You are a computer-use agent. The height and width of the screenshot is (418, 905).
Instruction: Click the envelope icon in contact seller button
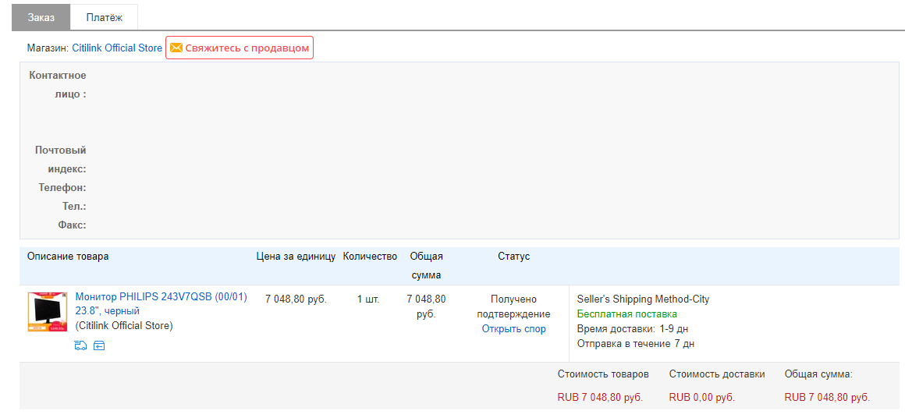(176, 48)
